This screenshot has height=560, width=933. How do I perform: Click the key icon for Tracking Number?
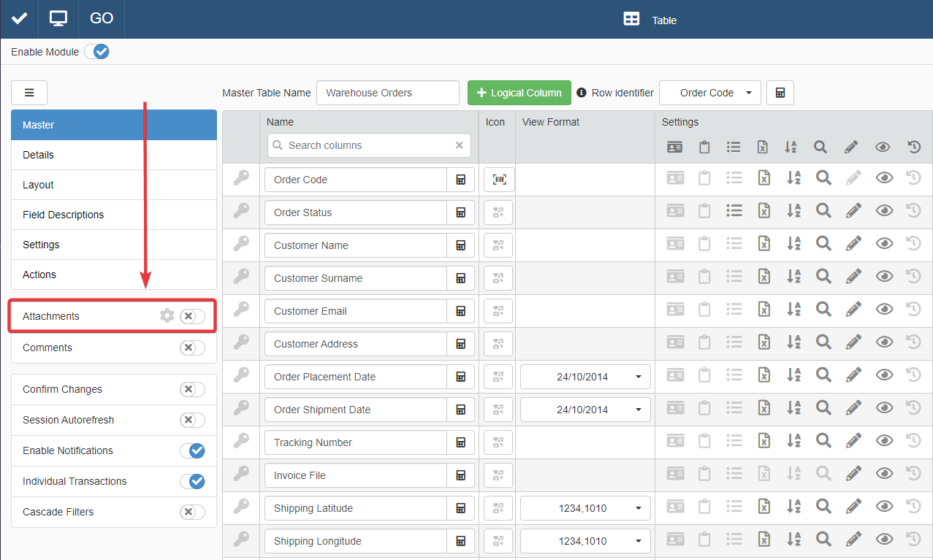tap(241, 440)
